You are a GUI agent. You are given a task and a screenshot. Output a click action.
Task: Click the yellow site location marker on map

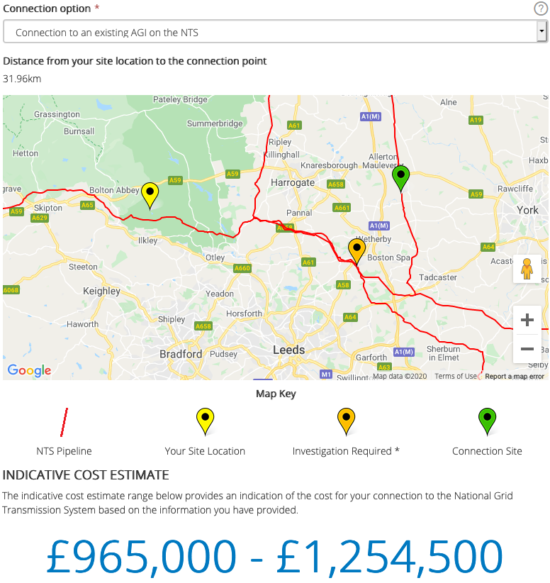[150, 194]
